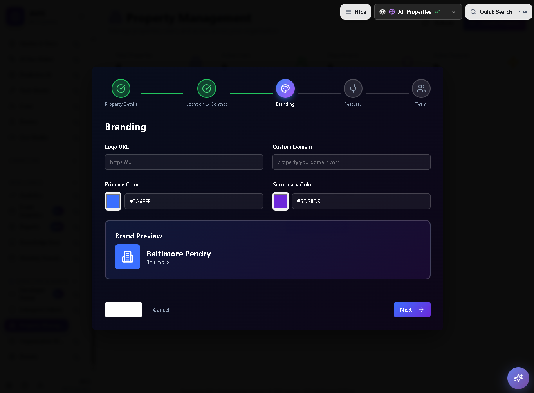Click the blank white button beside Cancel

pyautogui.click(x=123, y=310)
